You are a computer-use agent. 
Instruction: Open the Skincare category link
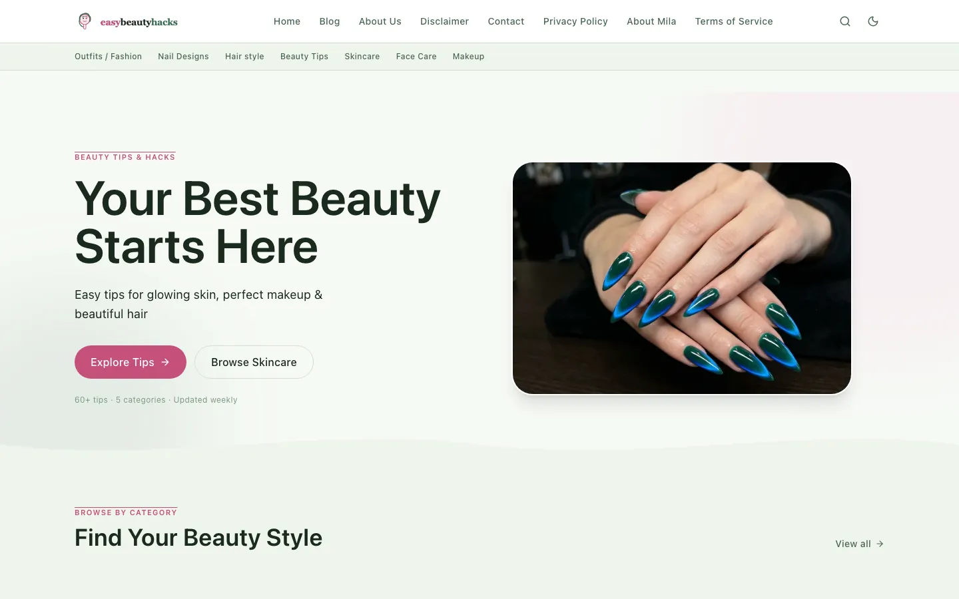pyautogui.click(x=362, y=57)
